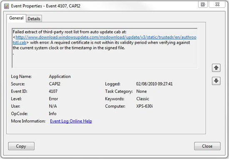
Task: Click the Event Properties title bar icon
Action: (x=7, y=6)
